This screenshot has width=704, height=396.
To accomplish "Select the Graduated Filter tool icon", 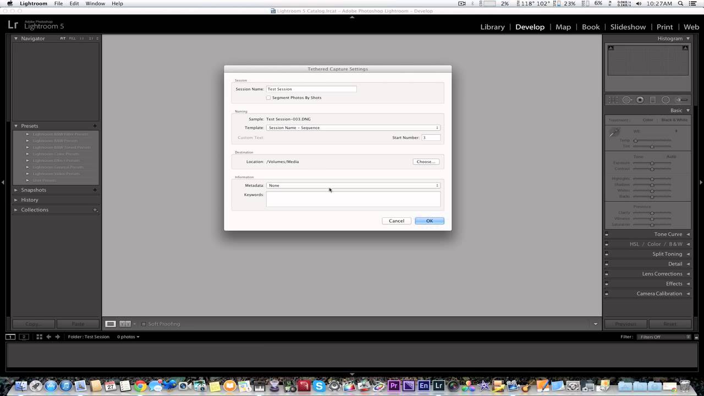I will coord(653,100).
